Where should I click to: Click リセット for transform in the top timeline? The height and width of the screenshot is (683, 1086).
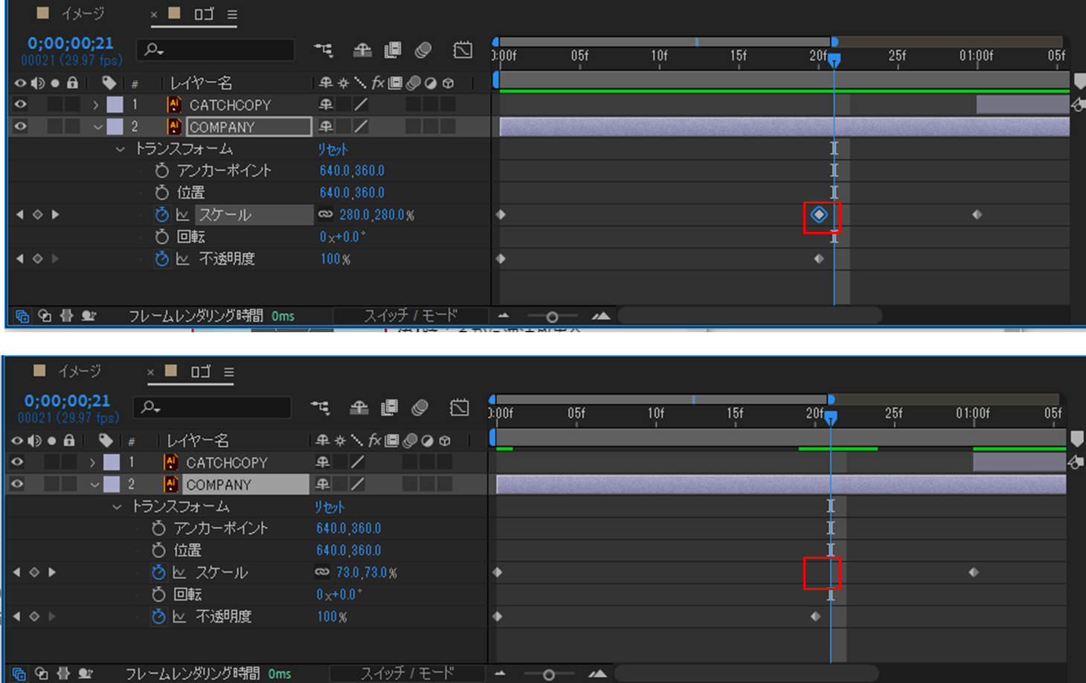tap(332, 149)
